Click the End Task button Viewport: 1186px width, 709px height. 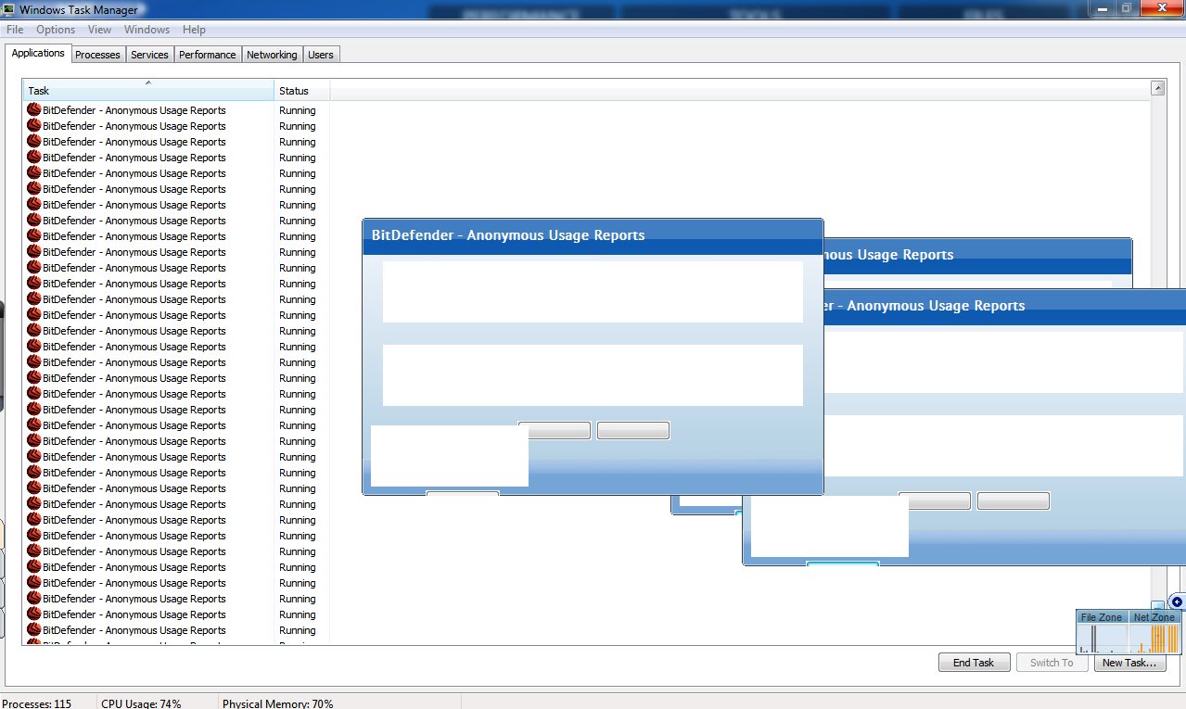pos(974,663)
